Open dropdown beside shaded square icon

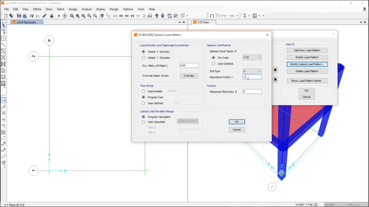pyautogui.click(x=259, y=16)
